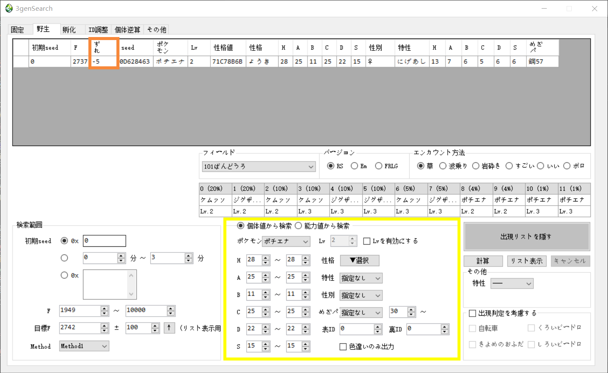608x373 pixels.
Task: Open the その他 tab
Action: pos(157,30)
